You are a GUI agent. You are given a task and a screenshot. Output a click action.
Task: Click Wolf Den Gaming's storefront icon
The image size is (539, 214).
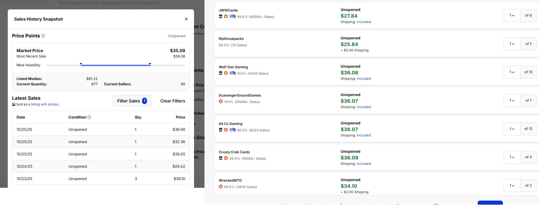(221, 73)
